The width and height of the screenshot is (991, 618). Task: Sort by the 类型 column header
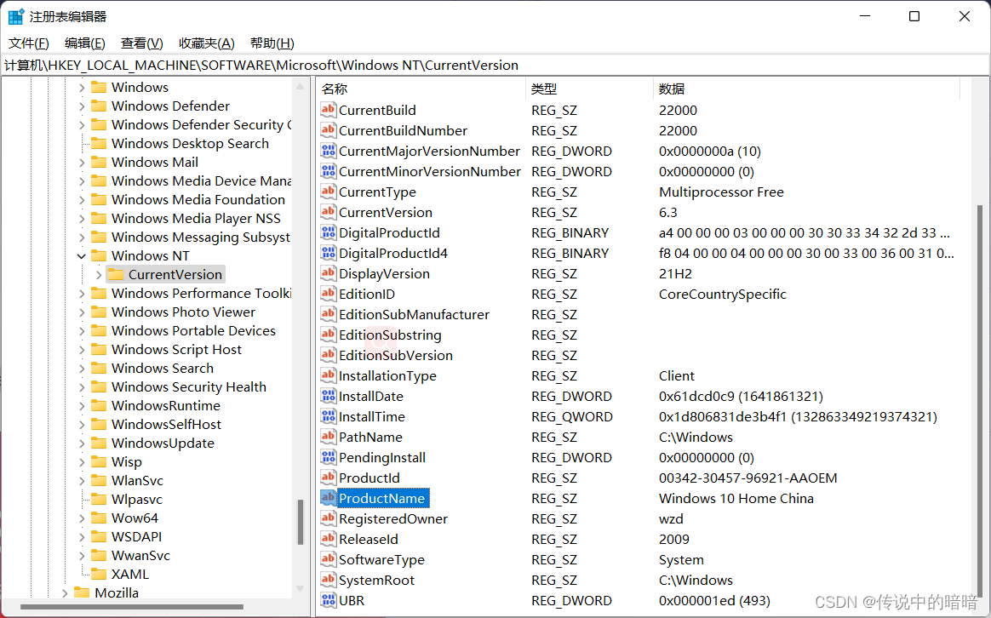click(589, 89)
